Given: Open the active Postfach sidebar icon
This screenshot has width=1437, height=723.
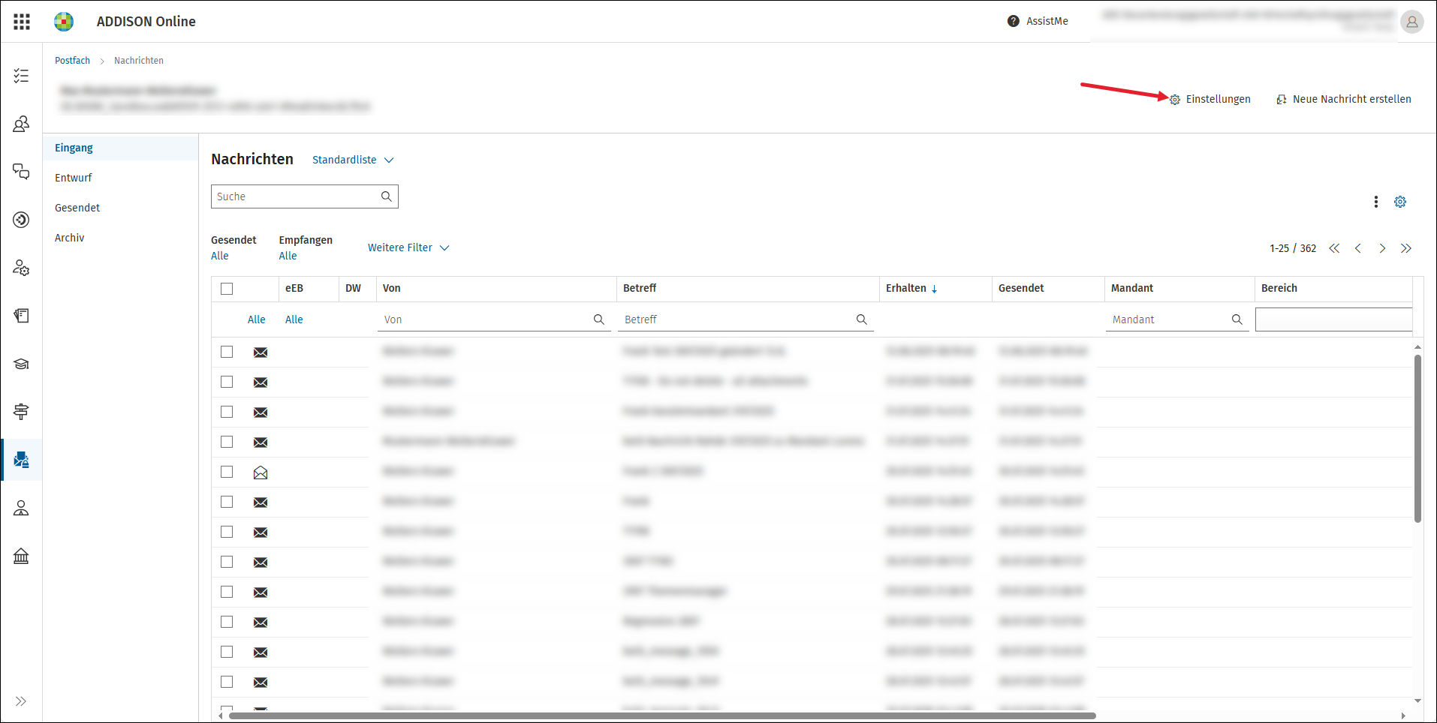Looking at the screenshot, I should point(21,460).
